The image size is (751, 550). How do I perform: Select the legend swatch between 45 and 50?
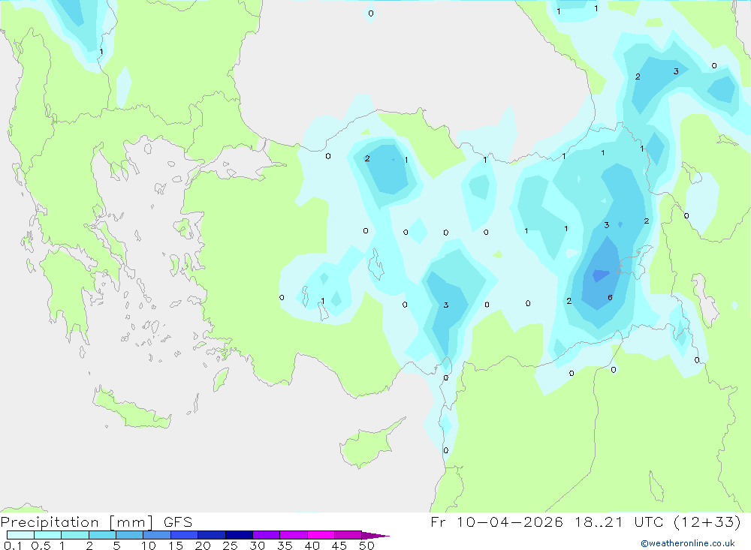(348, 535)
